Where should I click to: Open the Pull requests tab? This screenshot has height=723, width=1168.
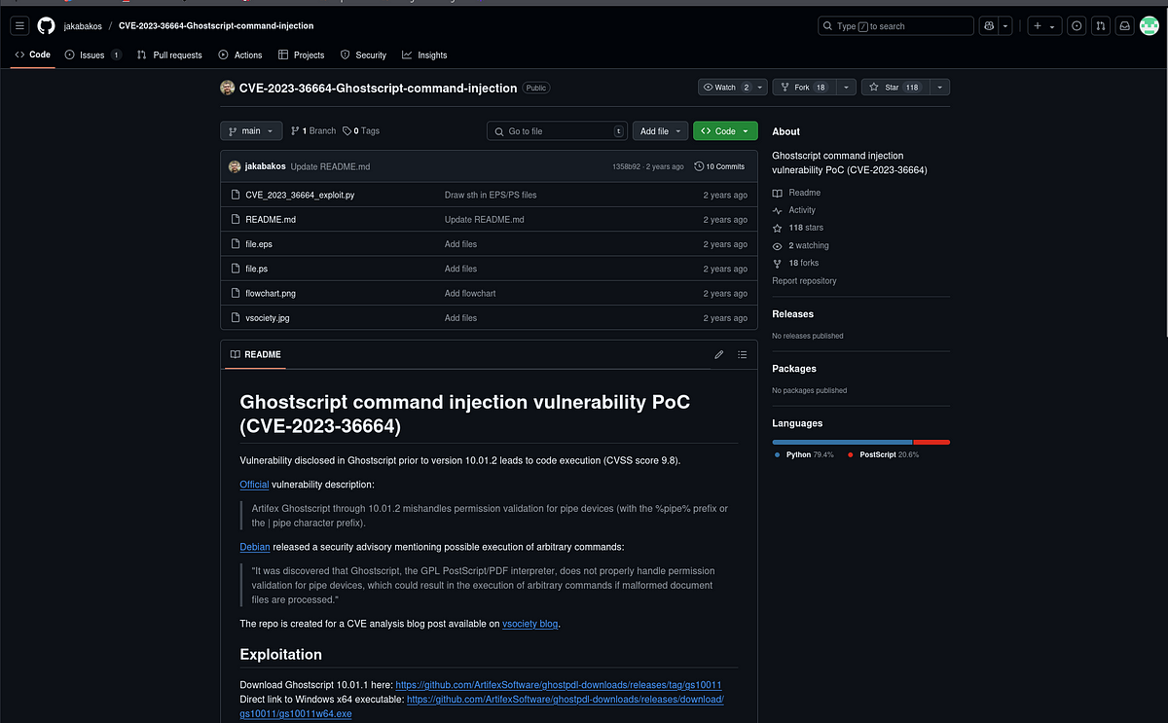[x=169, y=55]
